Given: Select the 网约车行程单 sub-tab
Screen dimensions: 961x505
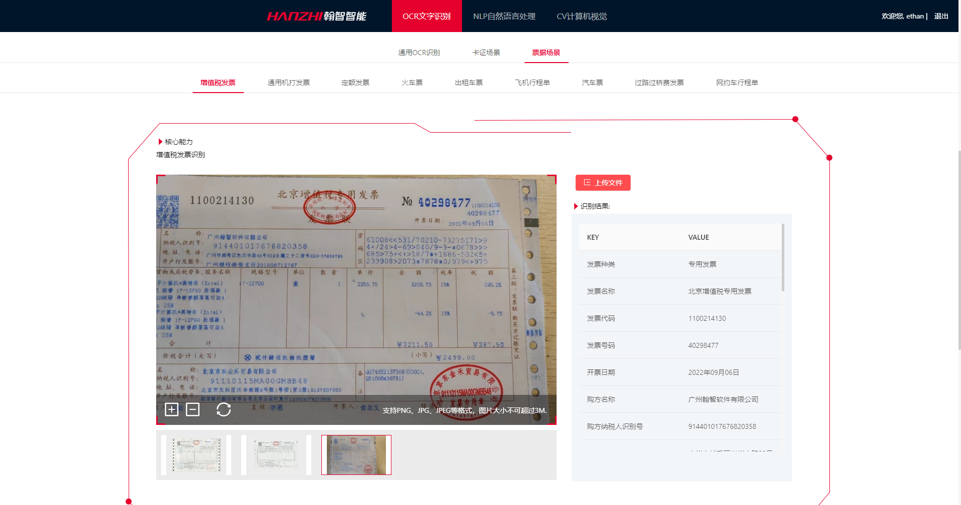Looking at the screenshot, I should click(x=737, y=83).
